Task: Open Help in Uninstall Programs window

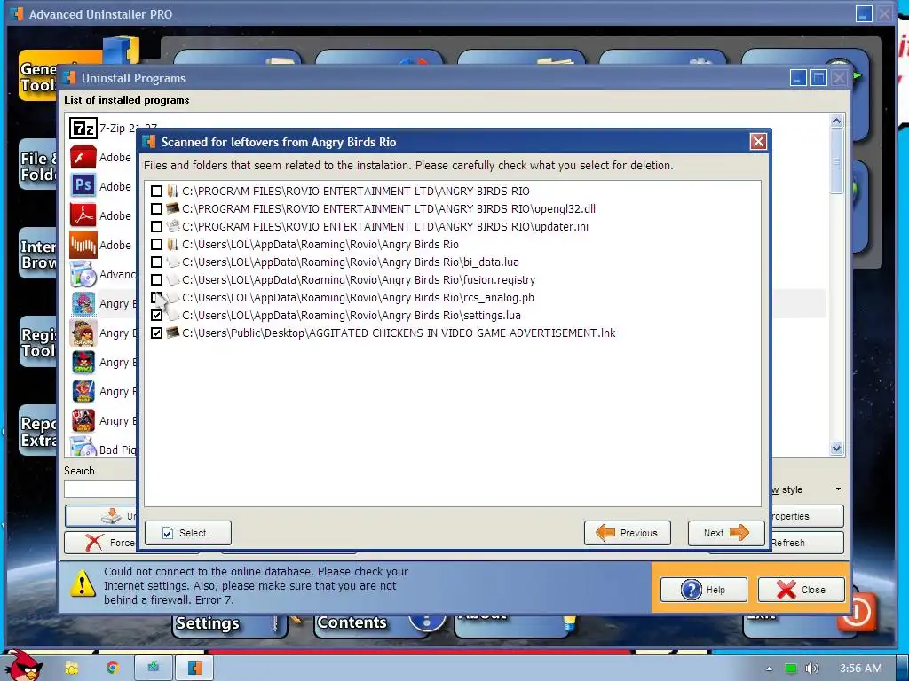Action: click(x=704, y=590)
